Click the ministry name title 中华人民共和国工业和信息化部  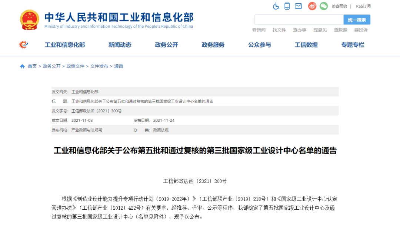pyautogui.click(x=119, y=17)
